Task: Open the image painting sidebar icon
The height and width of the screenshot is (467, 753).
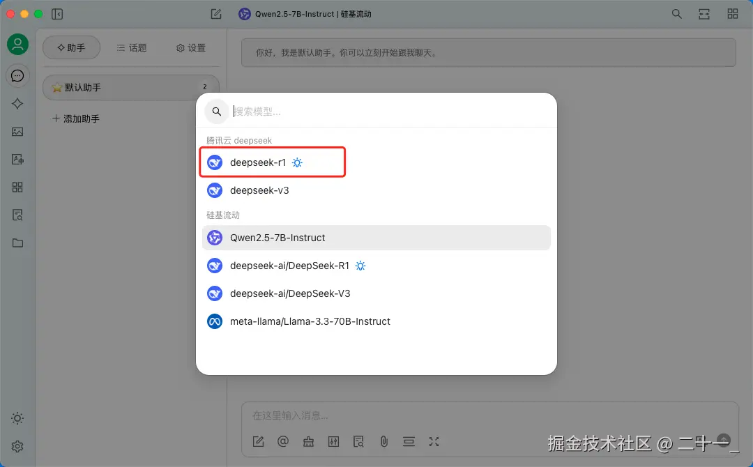Action: click(17, 132)
